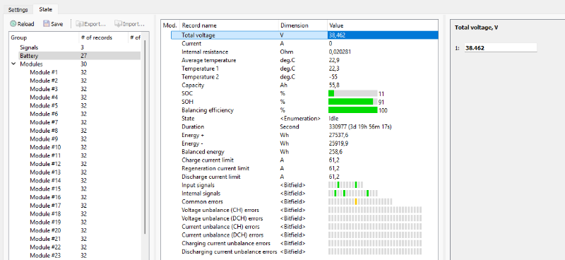Open Module #1 in the tree
This screenshot has width=565, height=260.
click(x=44, y=72)
